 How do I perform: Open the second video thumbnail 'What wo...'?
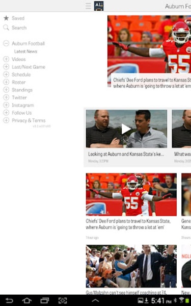pyautogui.click(x=181, y=129)
